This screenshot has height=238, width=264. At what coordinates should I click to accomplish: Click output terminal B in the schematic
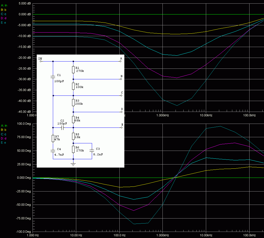121,79
